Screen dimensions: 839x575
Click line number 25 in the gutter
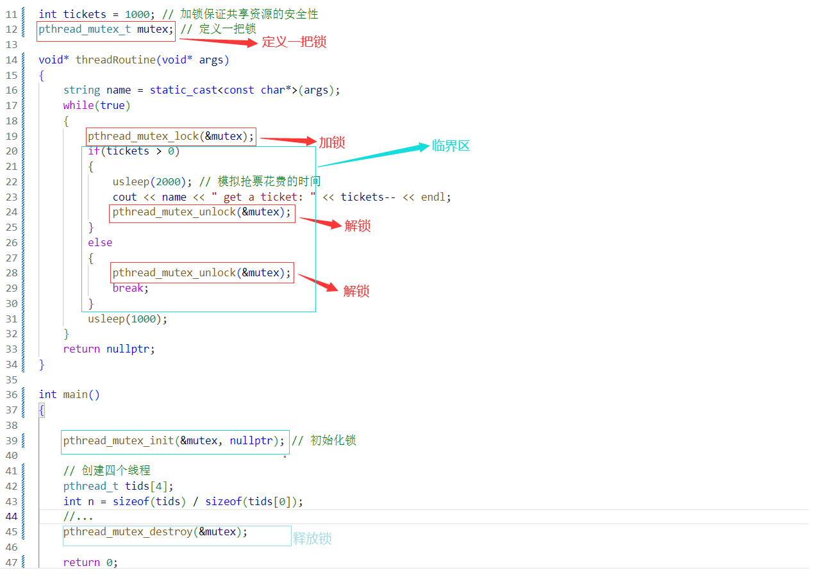[12, 227]
